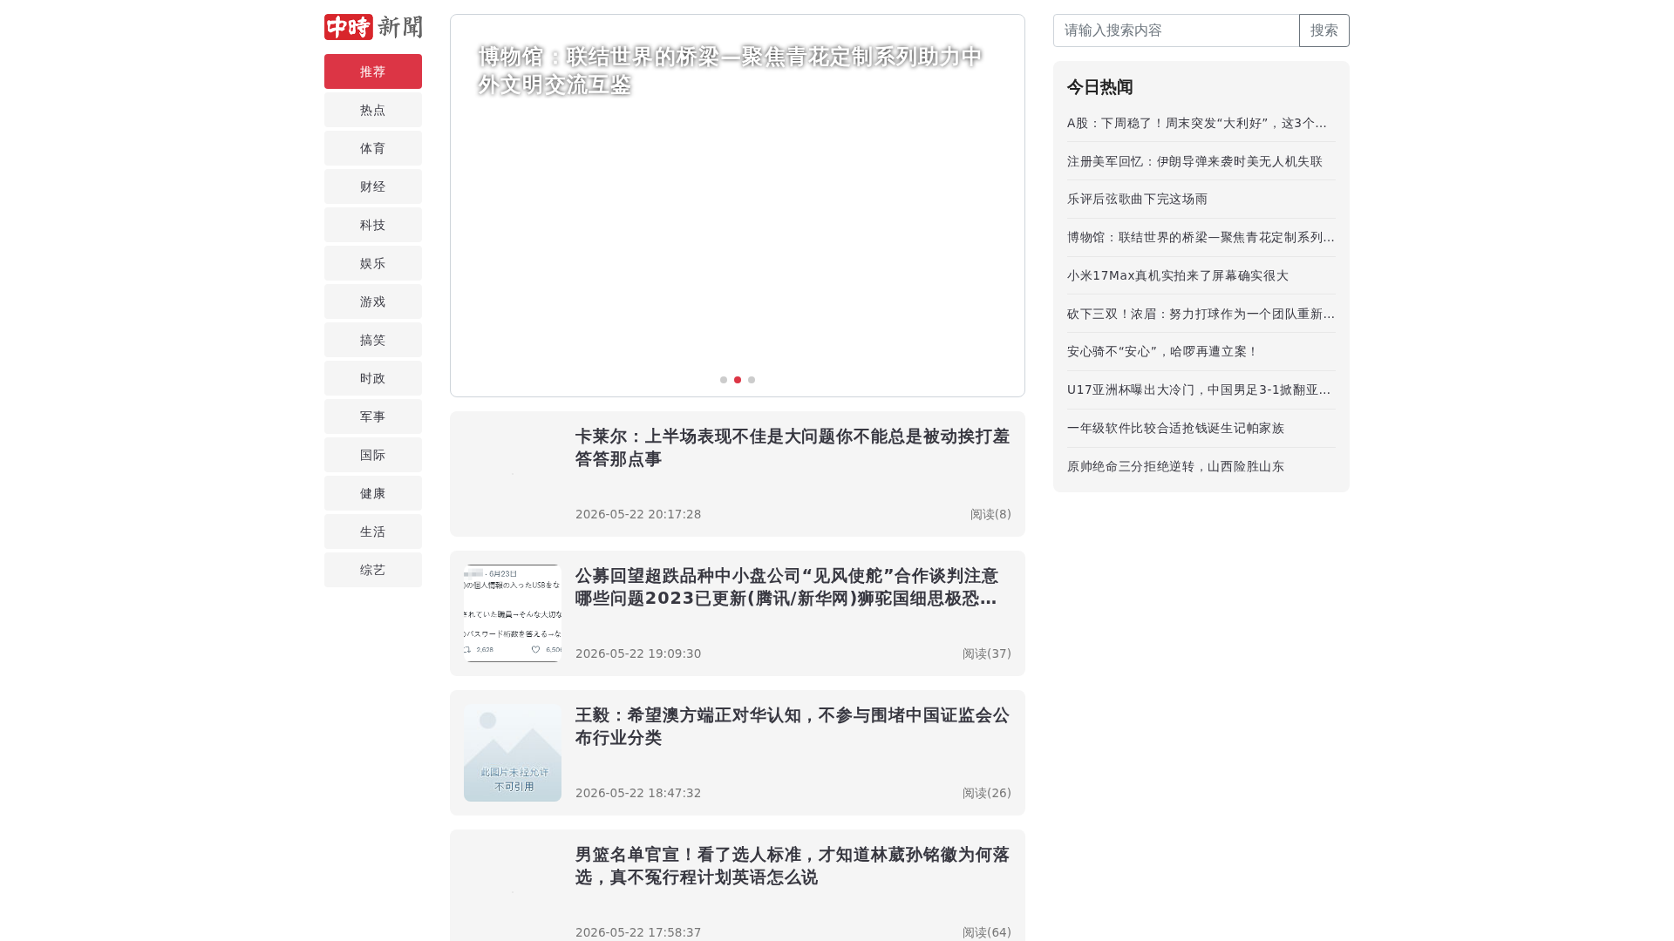The height and width of the screenshot is (941, 1674).
Task: Open hot news 注册美军回忆
Action: pyautogui.click(x=1194, y=161)
